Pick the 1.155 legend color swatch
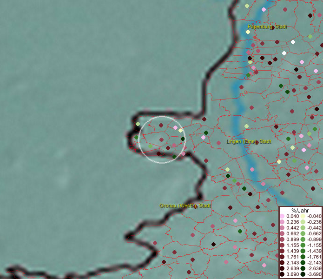 point(282,246)
